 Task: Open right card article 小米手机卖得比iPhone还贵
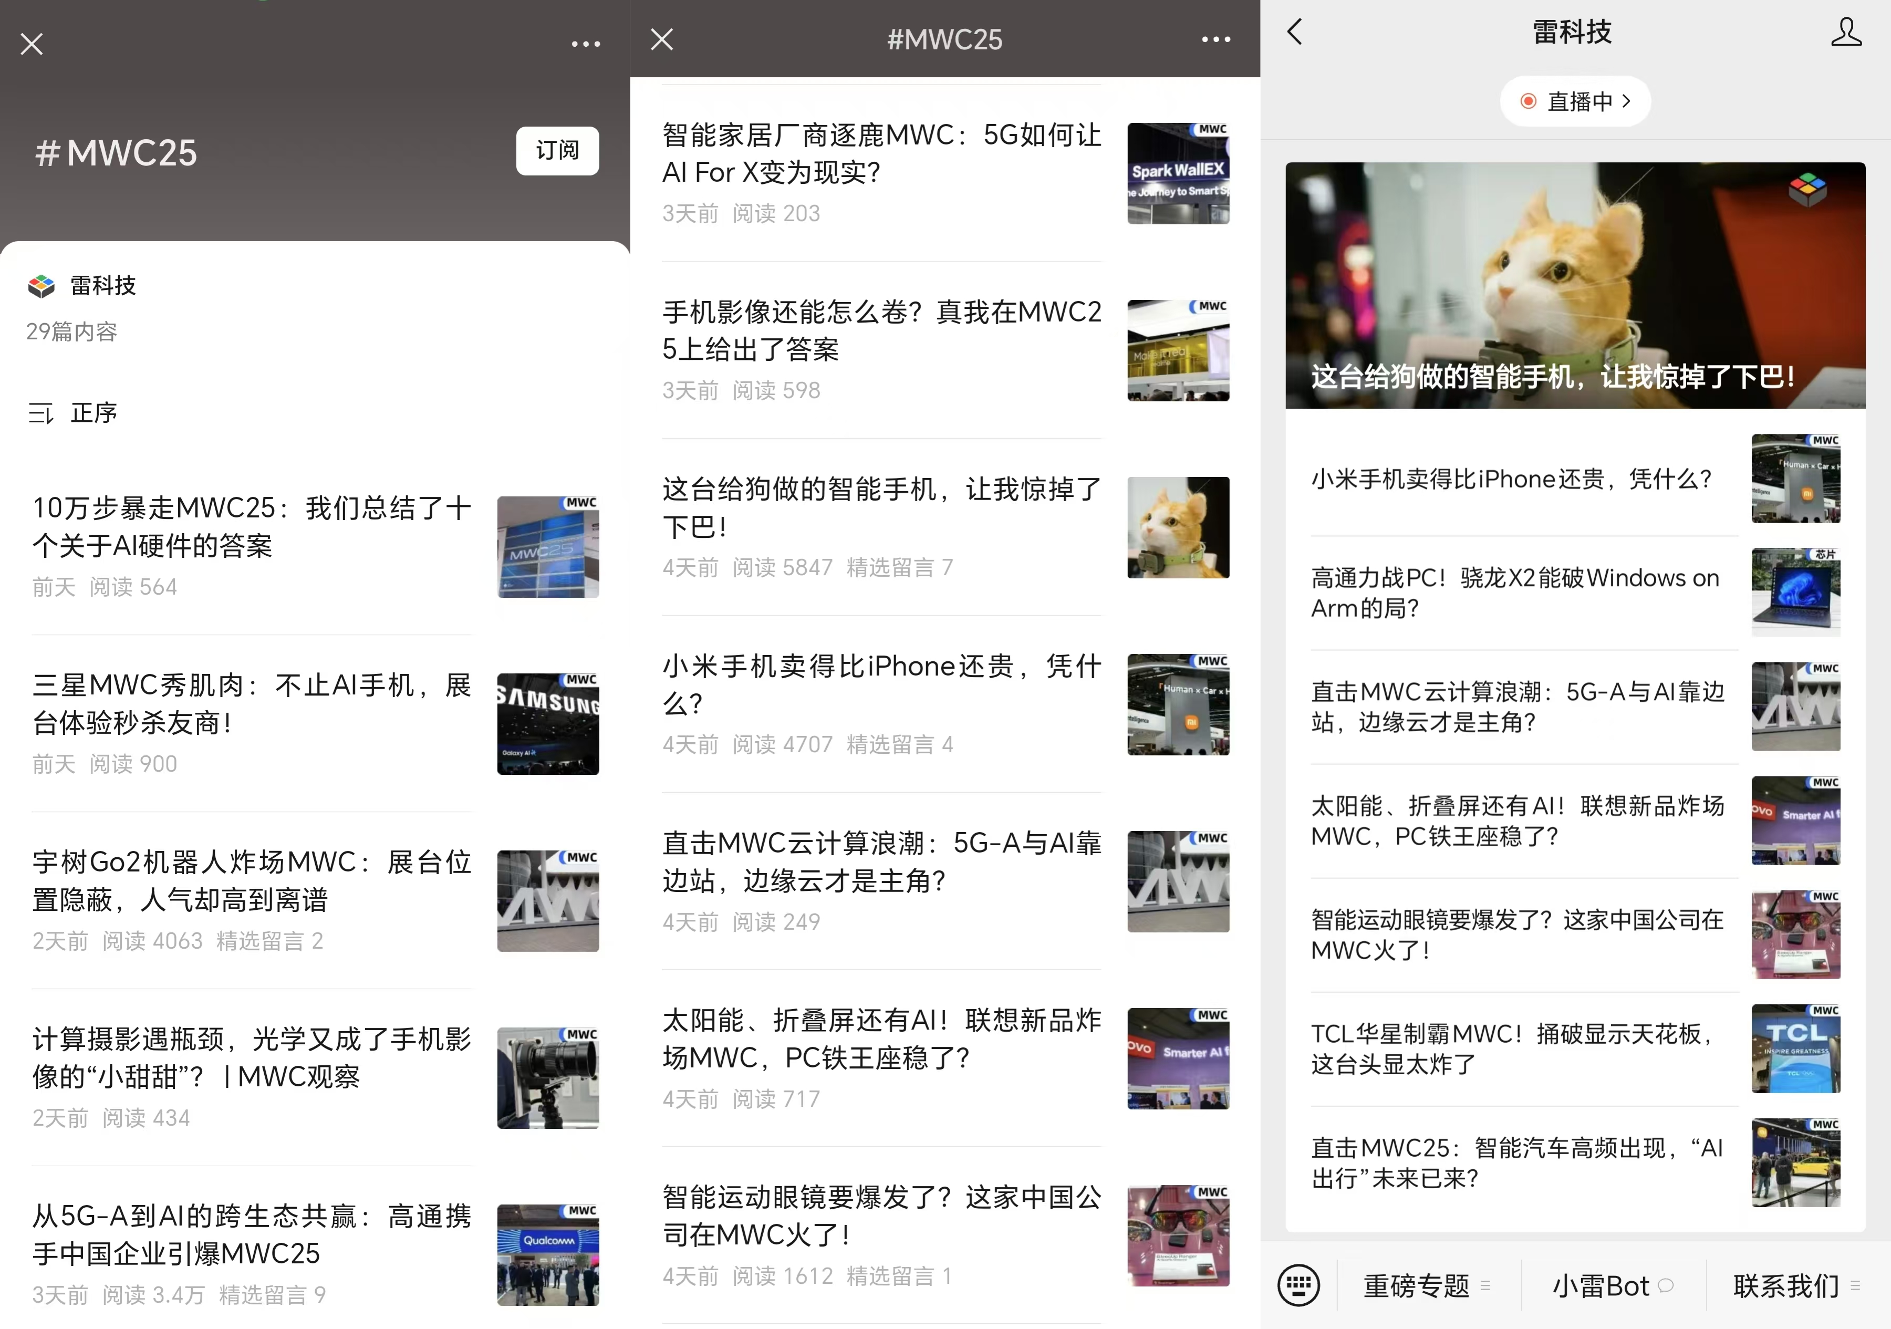[1575, 479]
